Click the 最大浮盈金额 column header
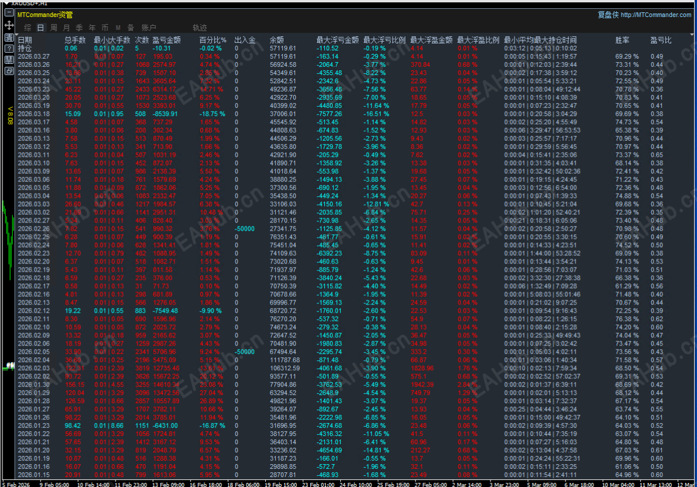 (431, 40)
